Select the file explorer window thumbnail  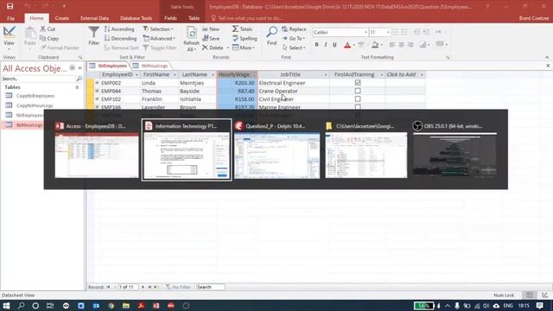click(x=366, y=149)
